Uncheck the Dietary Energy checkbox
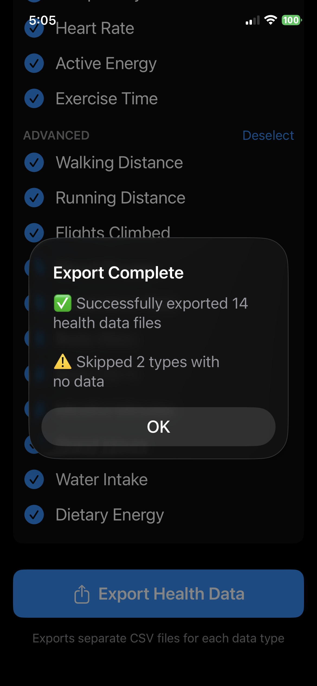This screenshot has height=686, width=317. click(34, 514)
